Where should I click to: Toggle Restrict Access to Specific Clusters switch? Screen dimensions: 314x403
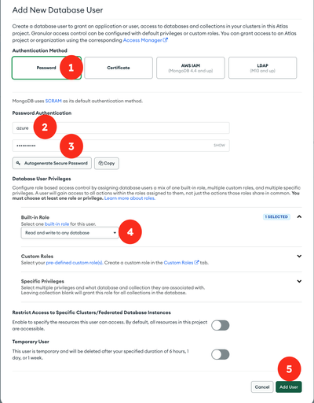click(x=221, y=325)
